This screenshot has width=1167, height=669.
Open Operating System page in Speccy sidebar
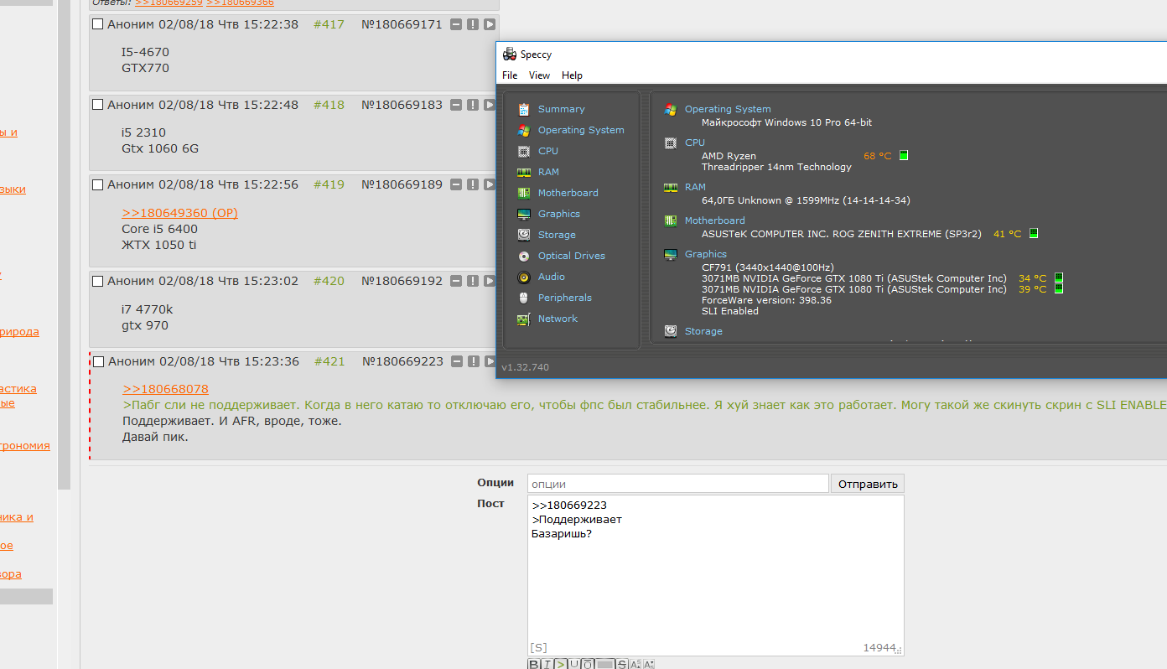click(x=581, y=130)
